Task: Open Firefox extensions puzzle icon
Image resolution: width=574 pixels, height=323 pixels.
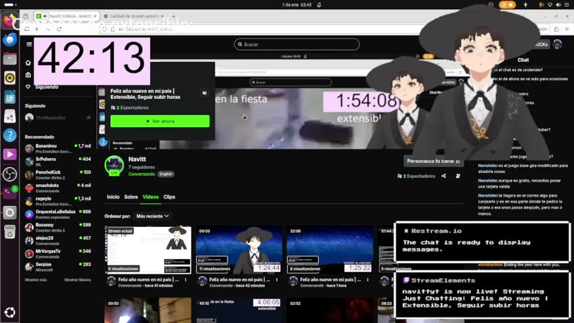Action: pos(556,29)
